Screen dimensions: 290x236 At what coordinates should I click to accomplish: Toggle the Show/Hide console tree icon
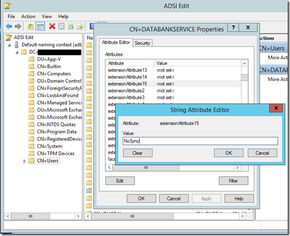point(40,26)
